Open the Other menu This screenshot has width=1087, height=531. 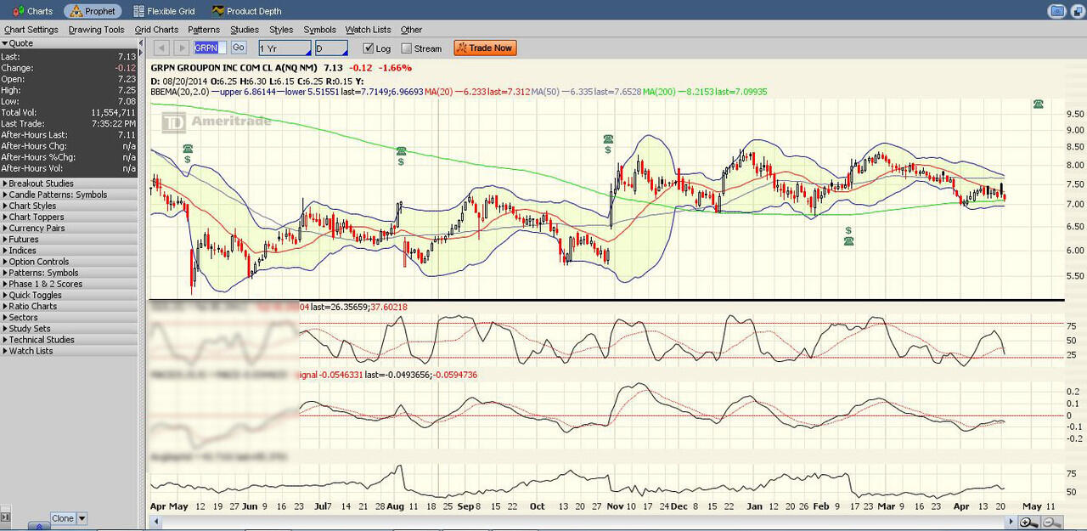(x=411, y=30)
